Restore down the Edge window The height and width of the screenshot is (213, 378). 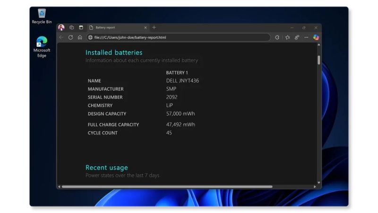point(304,28)
